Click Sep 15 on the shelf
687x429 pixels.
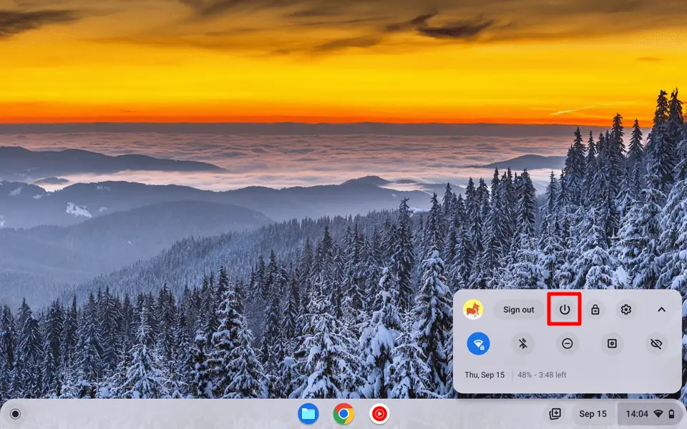click(593, 413)
